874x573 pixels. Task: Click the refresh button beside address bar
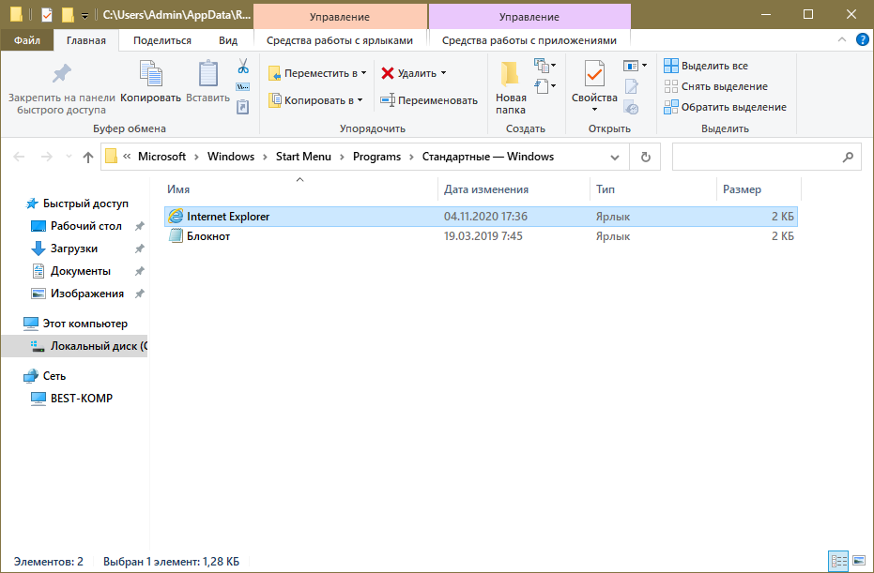pos(645,158)
